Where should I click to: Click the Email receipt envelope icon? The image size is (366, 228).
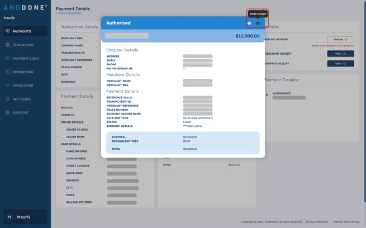258,23
